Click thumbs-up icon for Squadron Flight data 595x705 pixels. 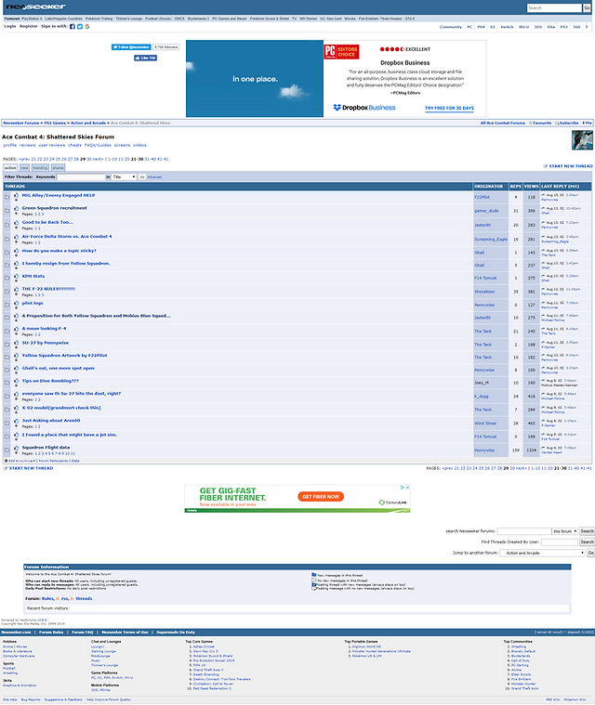coord(16,448)
